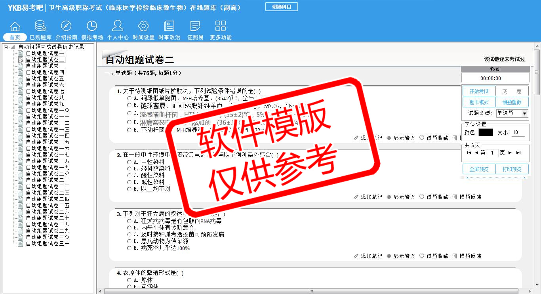Click the 首页 home tab

[x=15, y=37]
